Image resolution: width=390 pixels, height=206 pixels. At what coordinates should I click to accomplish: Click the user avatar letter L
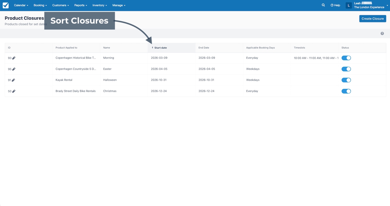pos(349,5)
